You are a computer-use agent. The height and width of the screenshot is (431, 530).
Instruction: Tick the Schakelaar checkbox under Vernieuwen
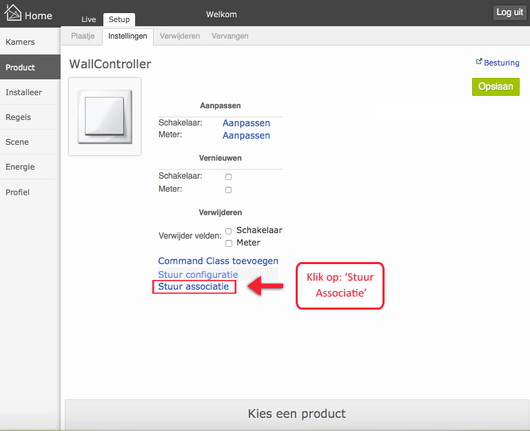point(229,177)
